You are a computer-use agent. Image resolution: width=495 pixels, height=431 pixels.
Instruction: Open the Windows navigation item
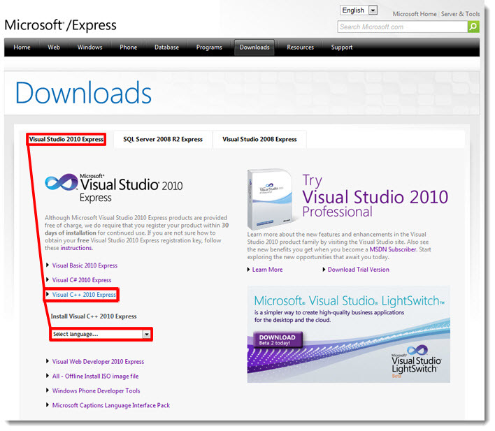[89, 48]
